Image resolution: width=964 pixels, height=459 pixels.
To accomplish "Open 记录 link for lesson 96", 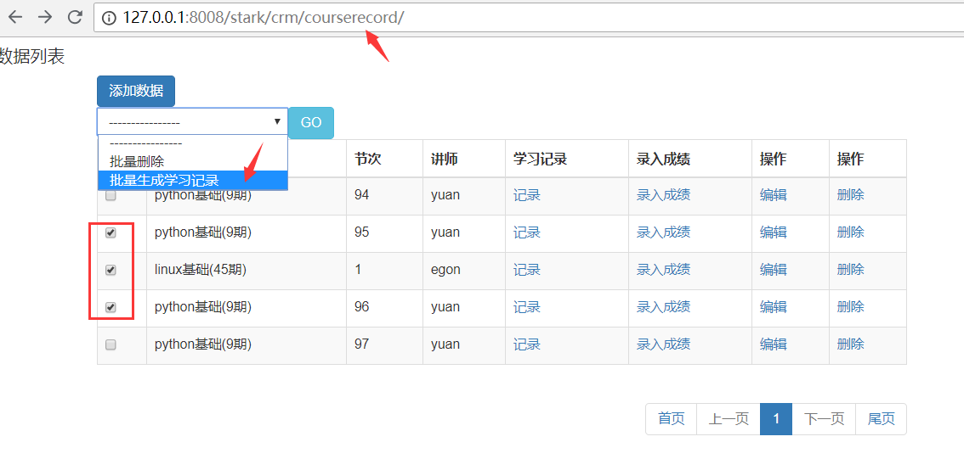I will tap(527, 307).
